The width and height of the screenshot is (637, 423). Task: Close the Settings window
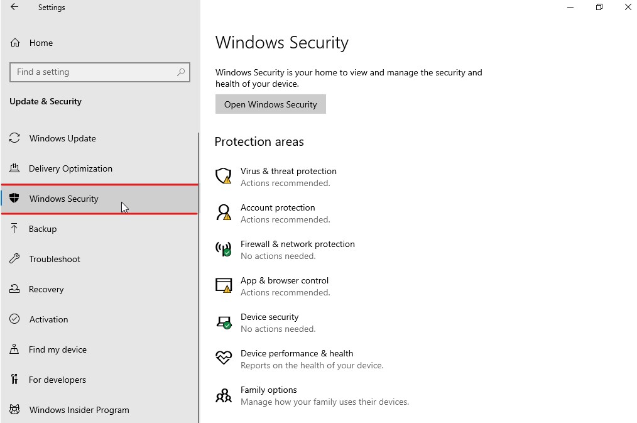[628, 7]
